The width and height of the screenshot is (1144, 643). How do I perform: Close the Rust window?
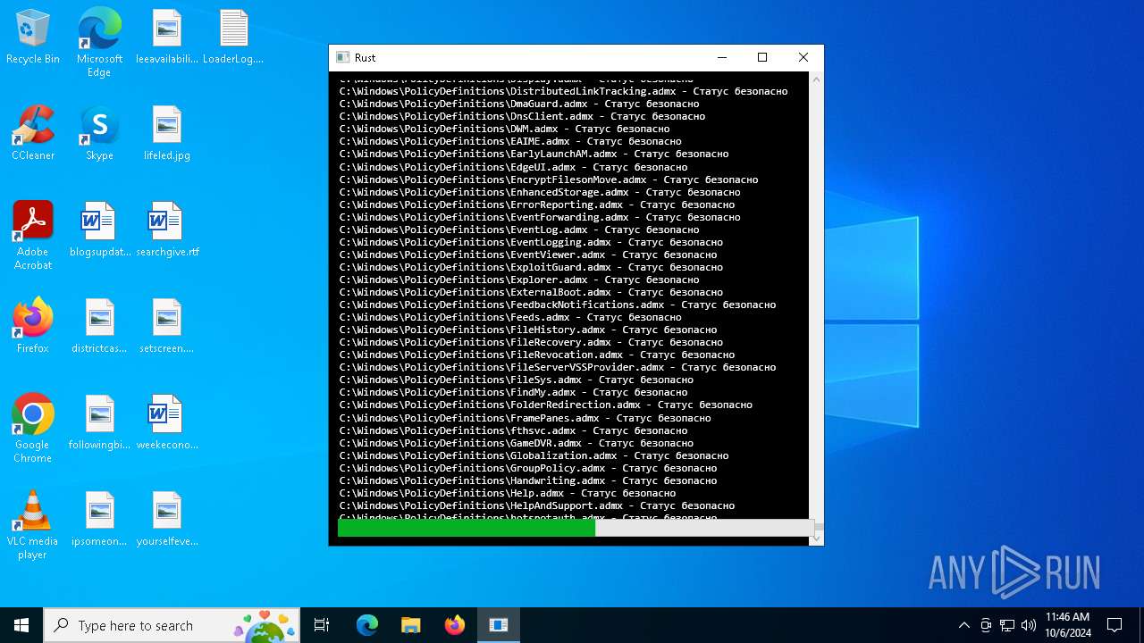pos(803,57)
